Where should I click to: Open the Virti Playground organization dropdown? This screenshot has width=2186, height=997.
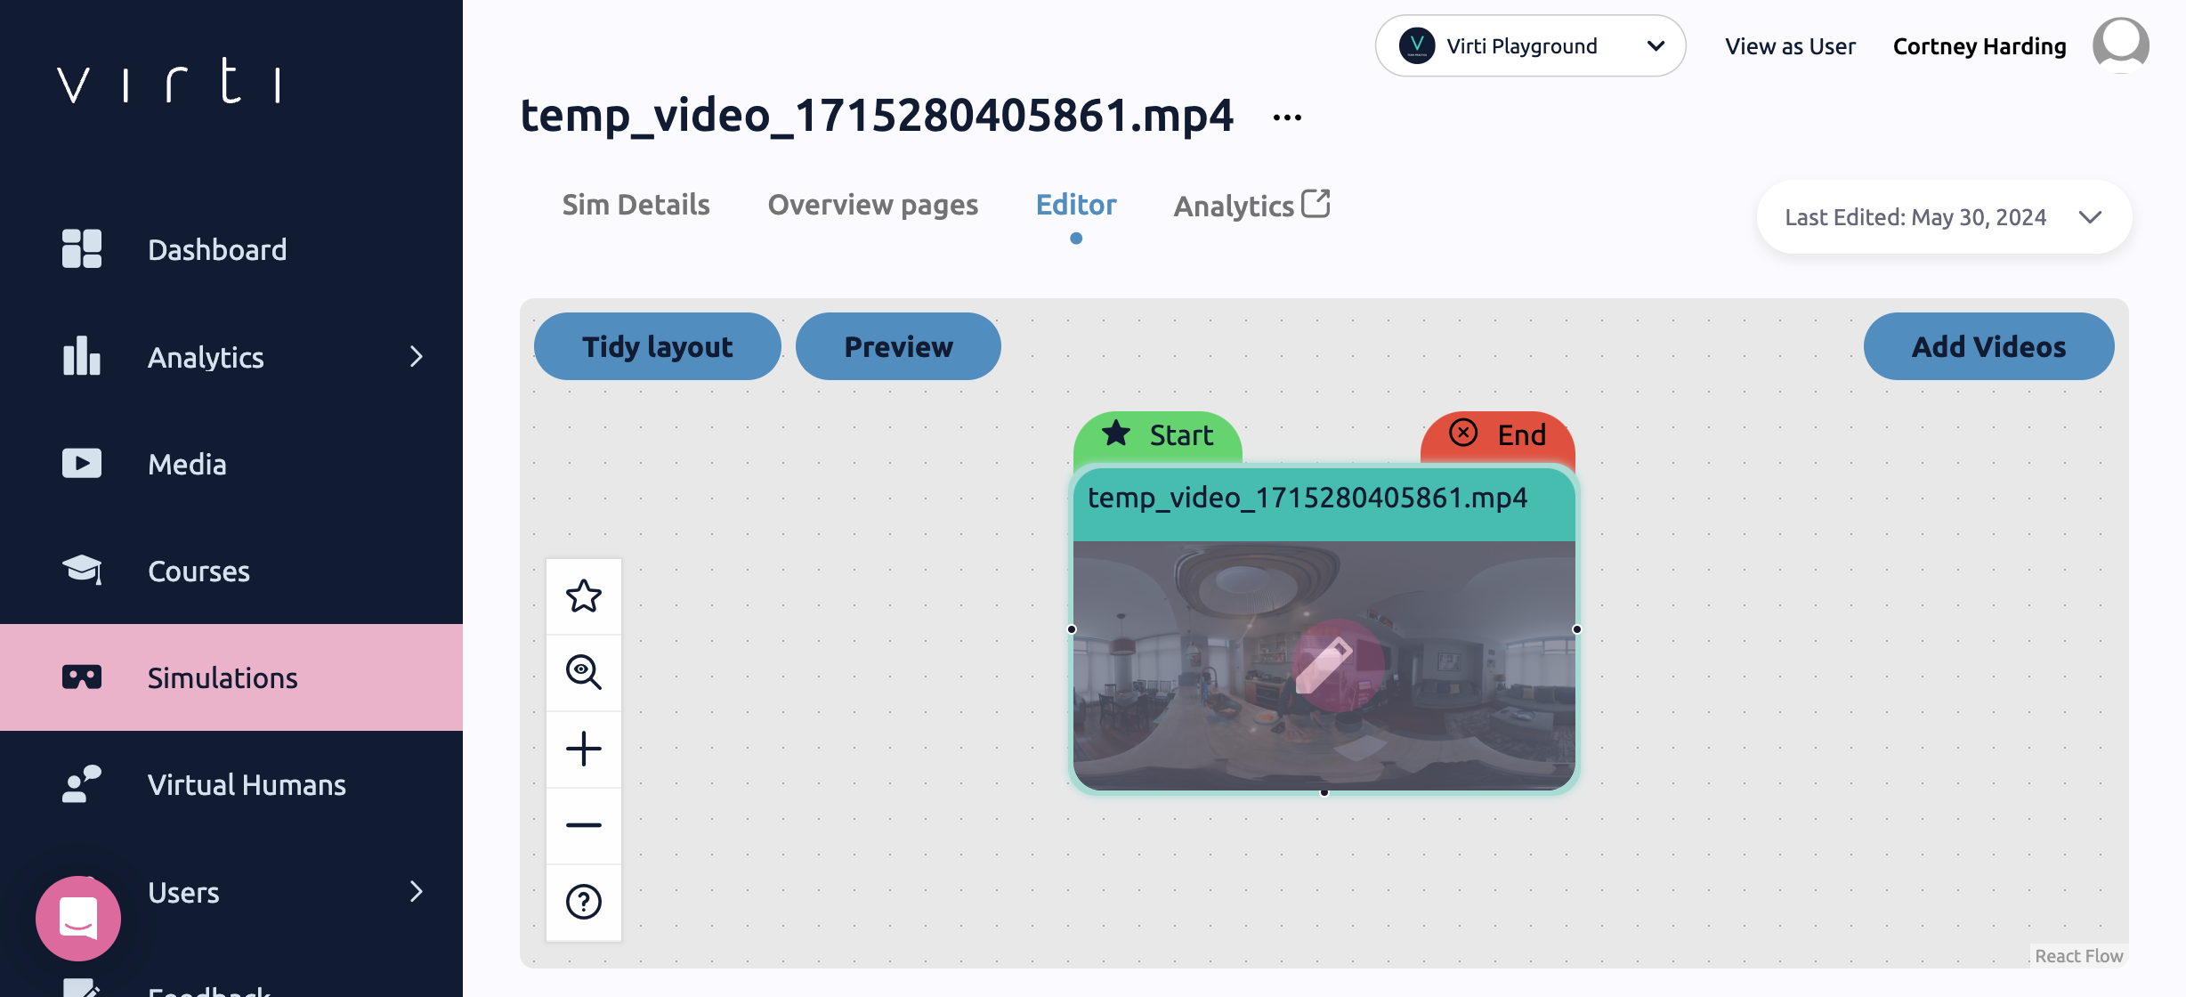pyautogui.click(x=1530, y=46)
